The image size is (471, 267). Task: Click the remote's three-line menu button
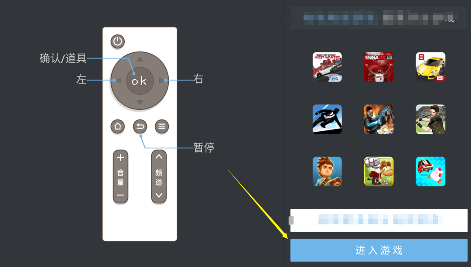click(x=162, y=127)
